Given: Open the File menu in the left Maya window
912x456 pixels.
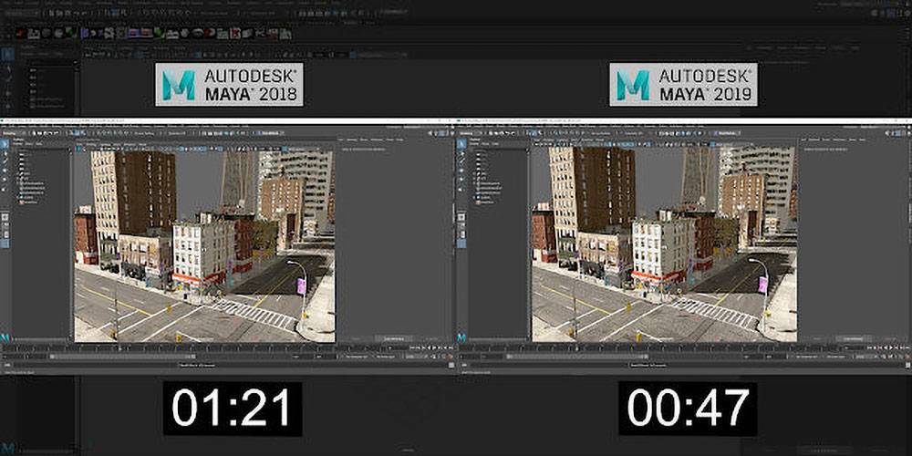Looking at the screenshot, I should (x=5, y=126).
